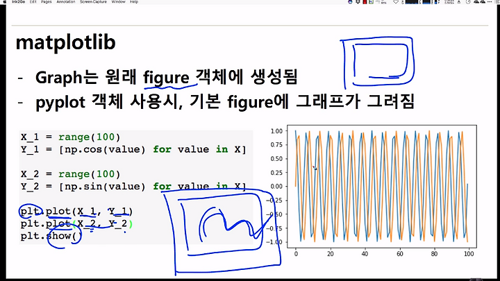Click the code line 'plt.plot(X_1, Y_1)'
This screenshot has height=281, width=500.
[76, 211]
